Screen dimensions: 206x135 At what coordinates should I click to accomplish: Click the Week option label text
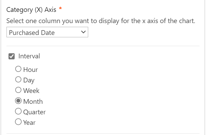tap(31, 91)
